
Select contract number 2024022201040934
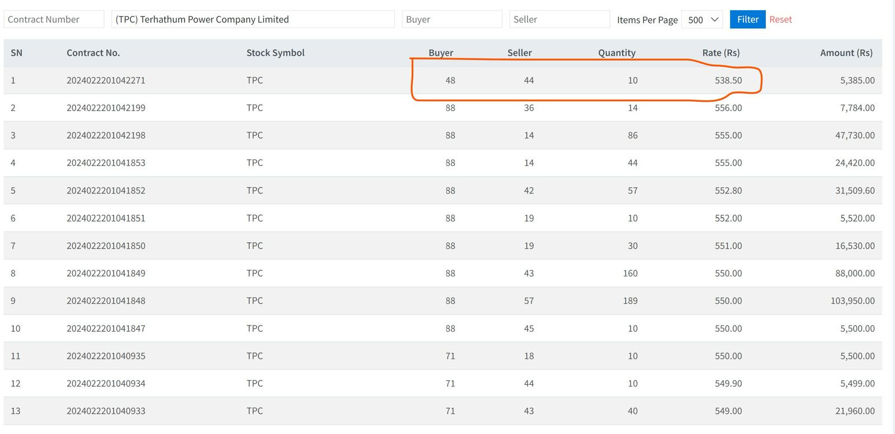[106, 383]
